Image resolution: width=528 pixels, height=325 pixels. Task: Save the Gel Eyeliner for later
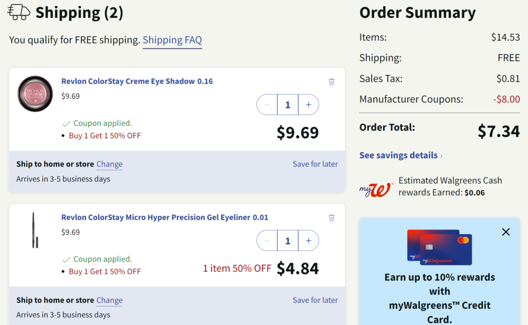coord(315,300)
